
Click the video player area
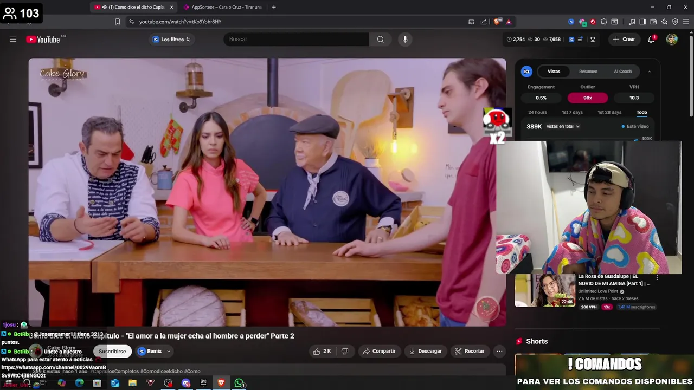(267, 192)
